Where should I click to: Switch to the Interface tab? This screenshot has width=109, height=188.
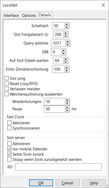[x=11, y=16]
